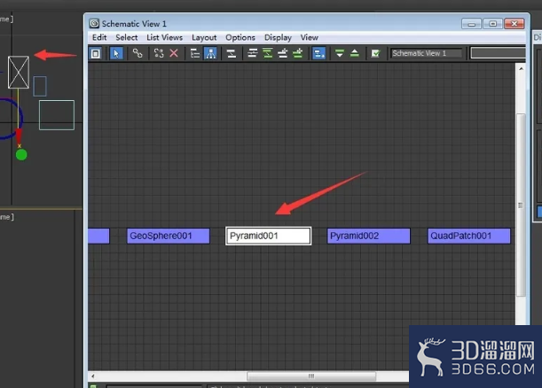542x388 pixels.
Task: Open the Layout menu
Action: click(204, 37)
